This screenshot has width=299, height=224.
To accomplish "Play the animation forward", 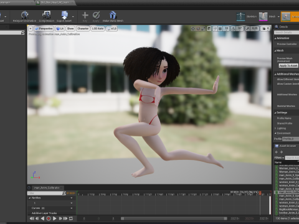I will 54,218.
